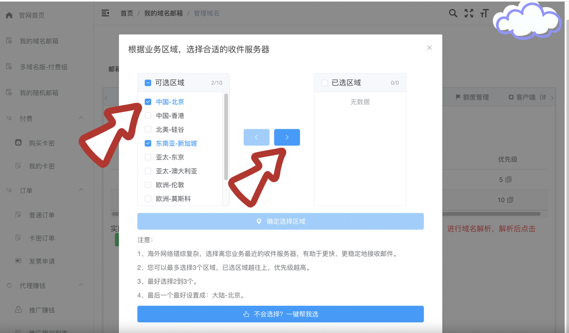
Task: Open the font size icon
Action: pyautogui.click(x=485, y=13)
